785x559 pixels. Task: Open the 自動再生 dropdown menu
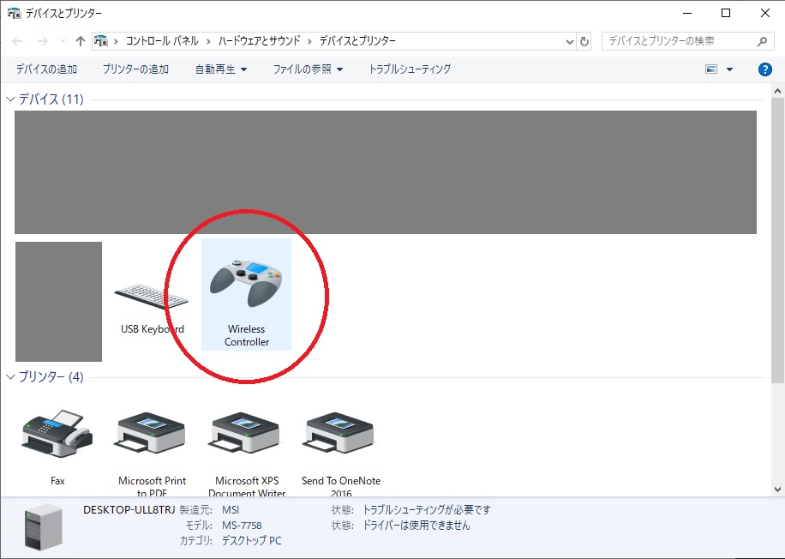[220, 69]
